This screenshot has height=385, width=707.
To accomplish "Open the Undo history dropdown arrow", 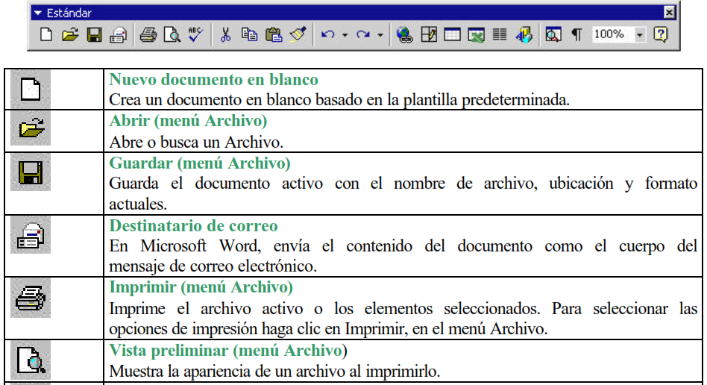I will point(345,35).
